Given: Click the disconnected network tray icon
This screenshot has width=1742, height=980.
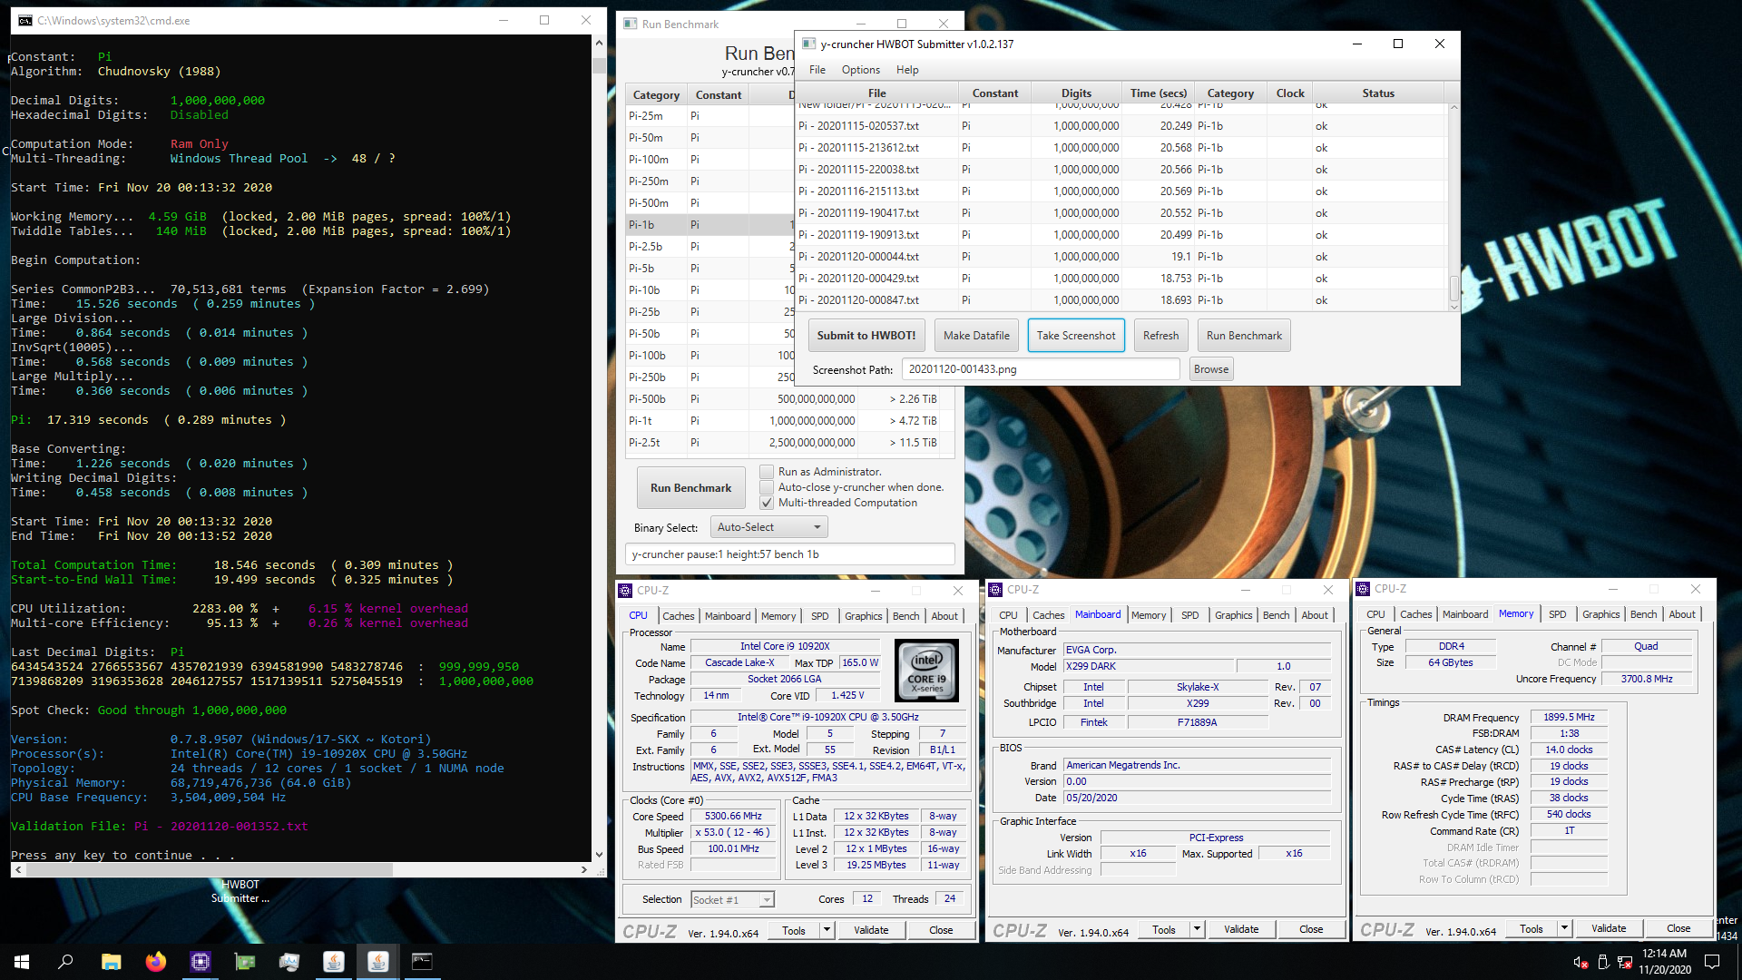Looking at the screenshot, I should [x=1625, y=962].
